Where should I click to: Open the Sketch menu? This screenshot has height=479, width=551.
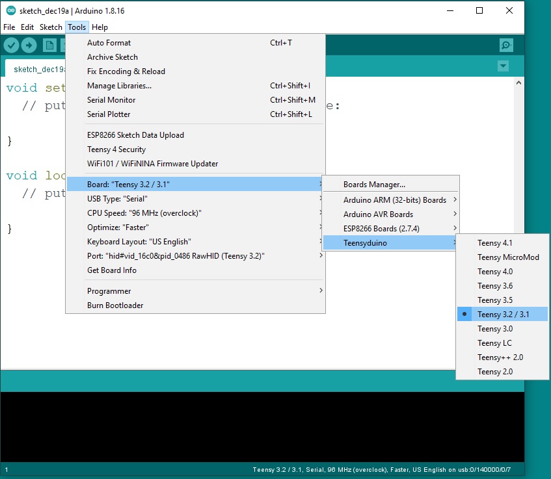point(51,27)
